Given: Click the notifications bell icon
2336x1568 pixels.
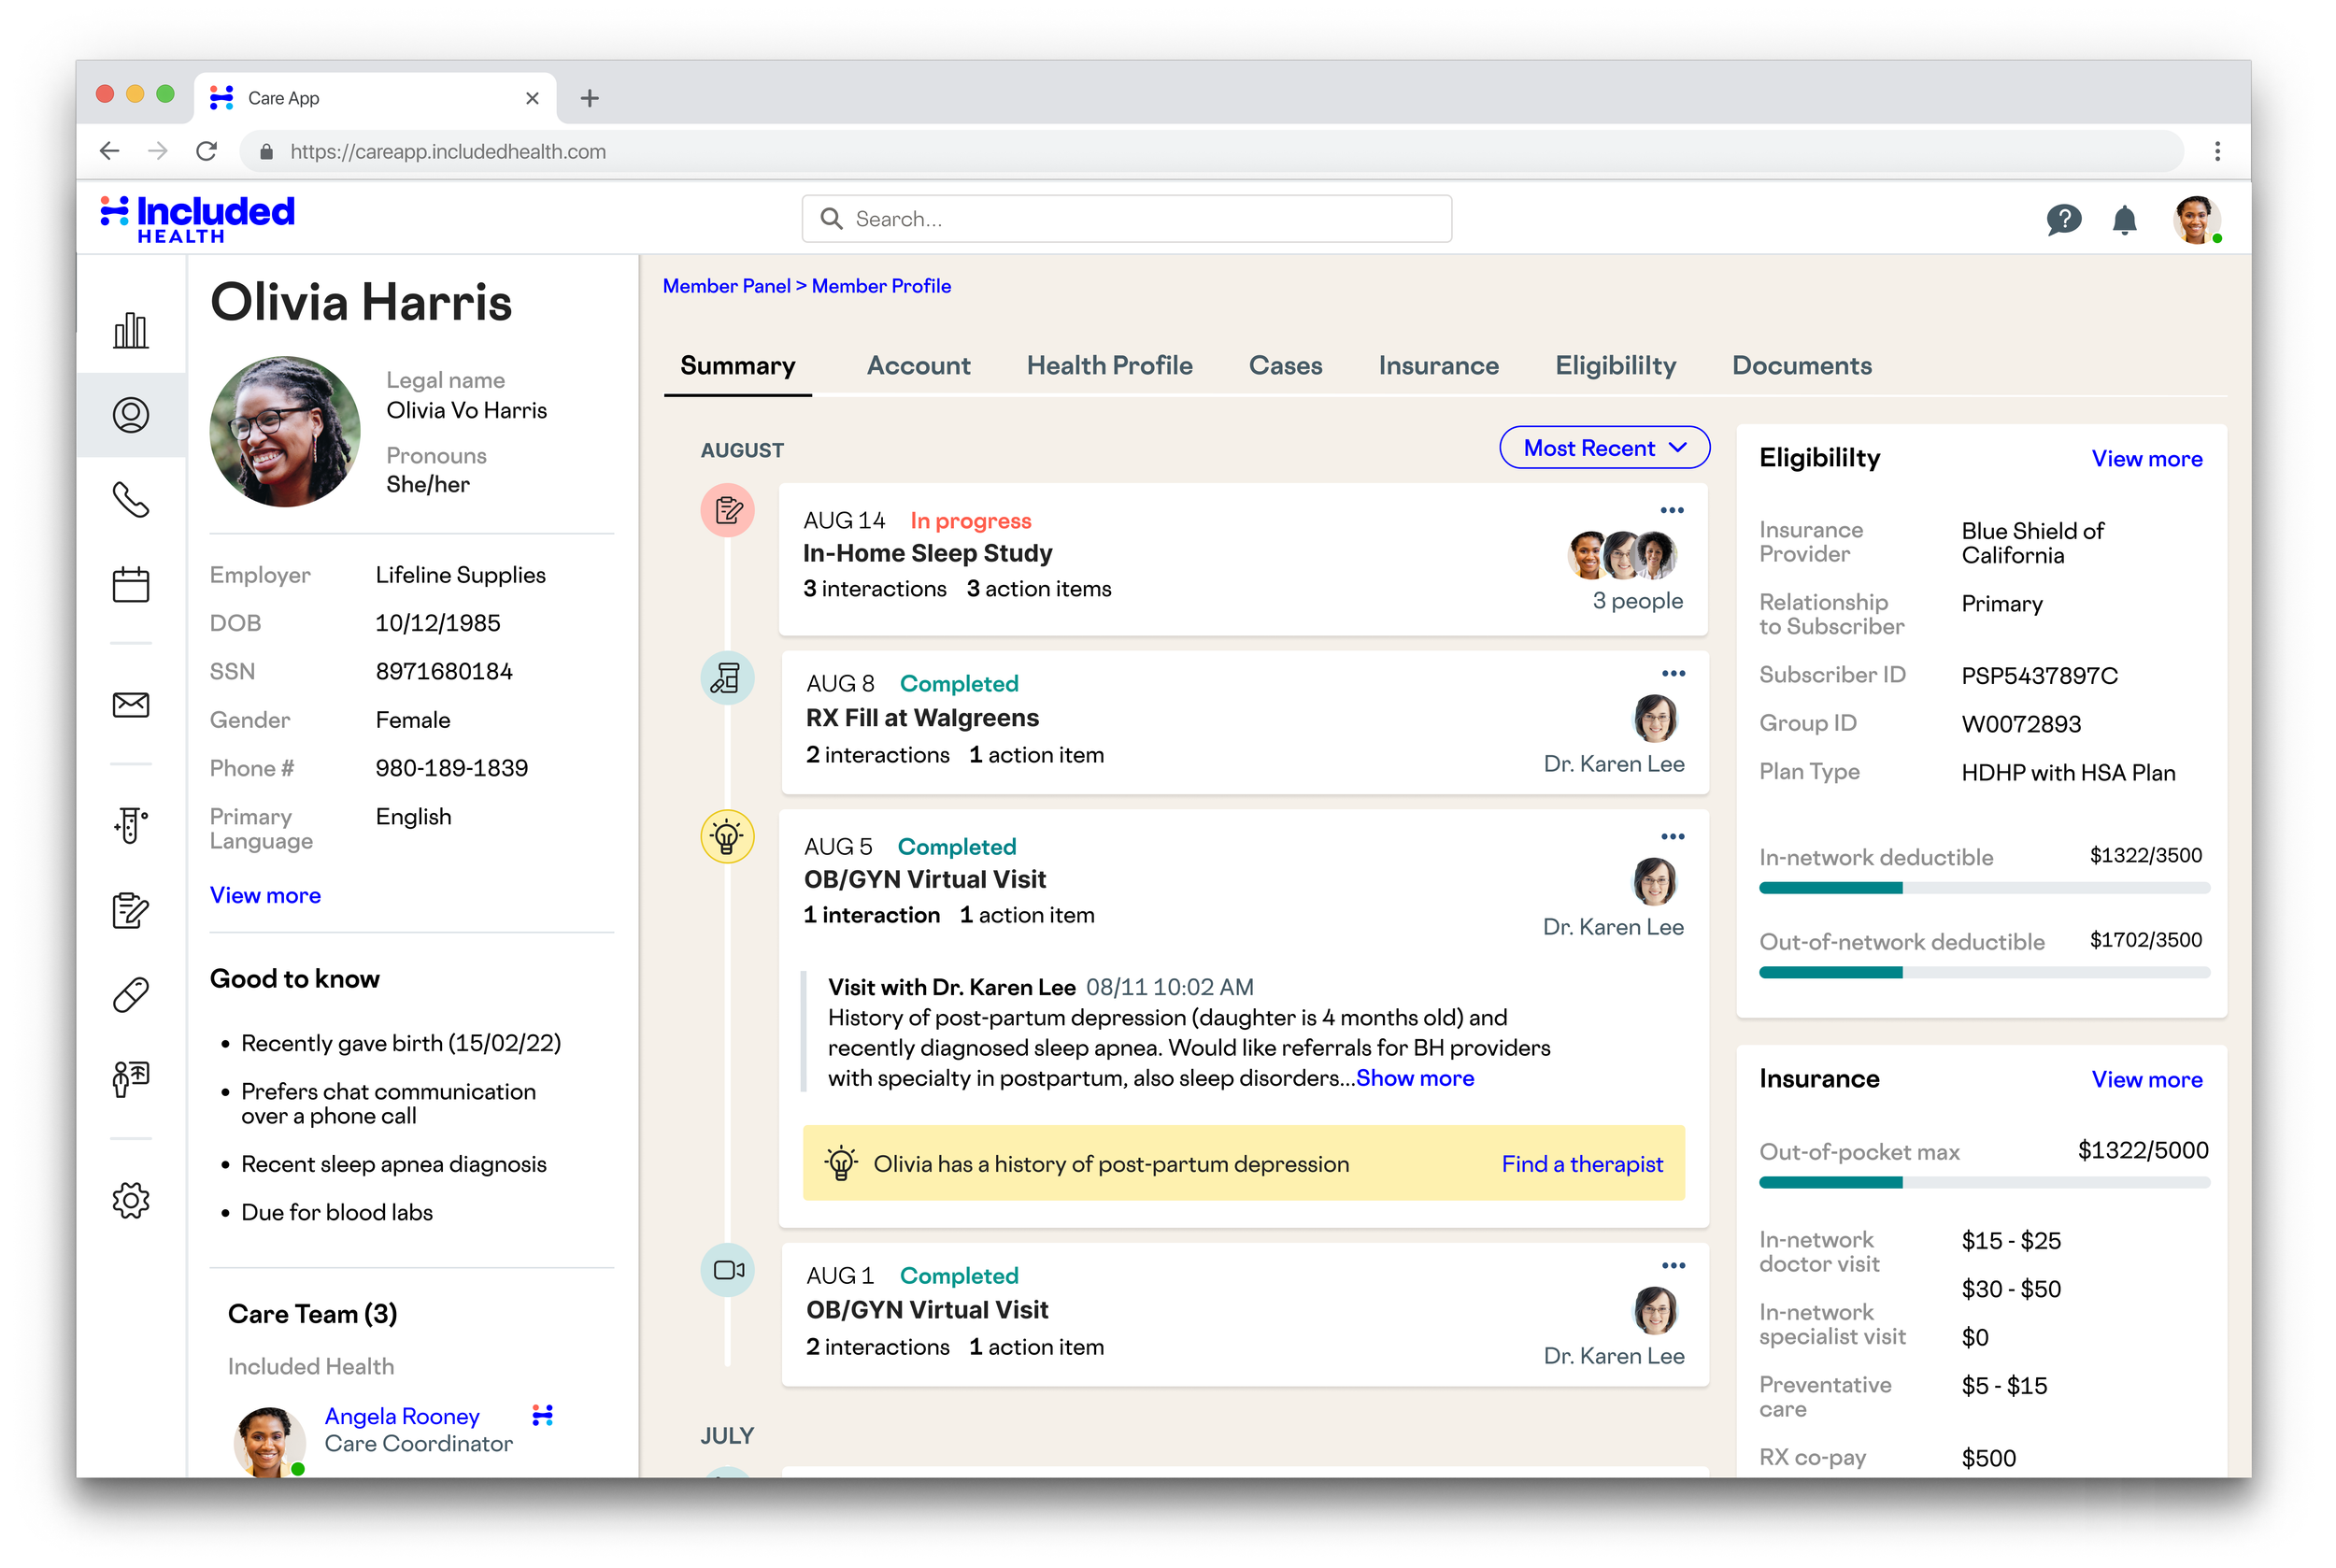Looking at the screenshot, I should (x=2123, y=220).
